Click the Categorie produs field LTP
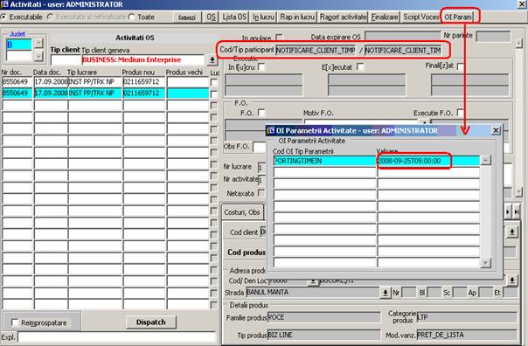 click(x=467, y=317)
